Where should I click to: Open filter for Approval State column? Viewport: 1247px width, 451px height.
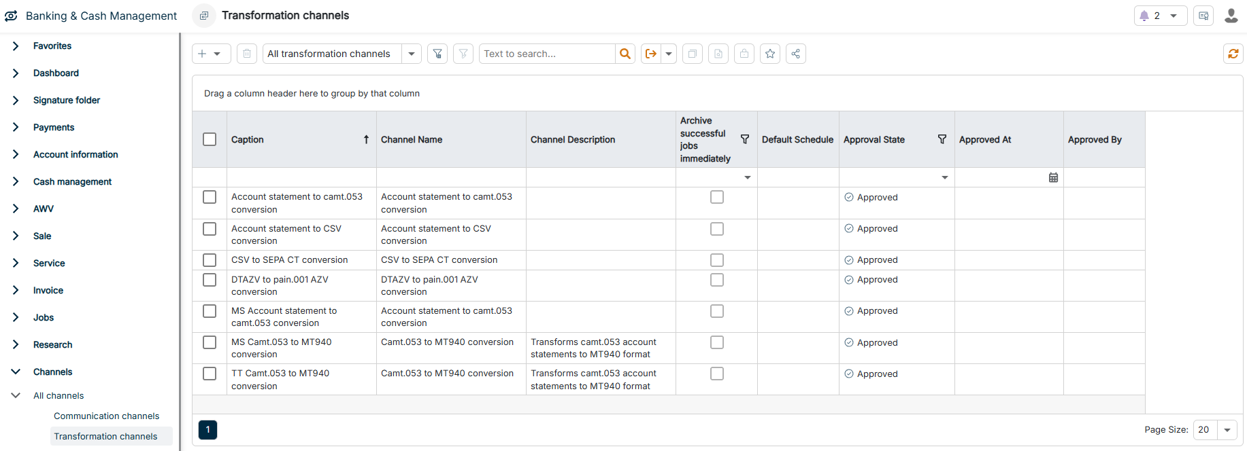(942, 139)
